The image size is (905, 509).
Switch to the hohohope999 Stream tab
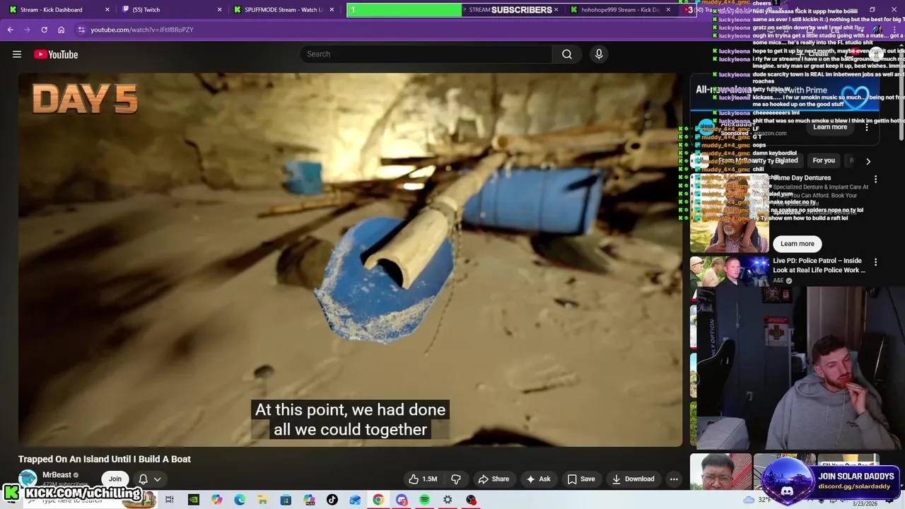(620, 10)
